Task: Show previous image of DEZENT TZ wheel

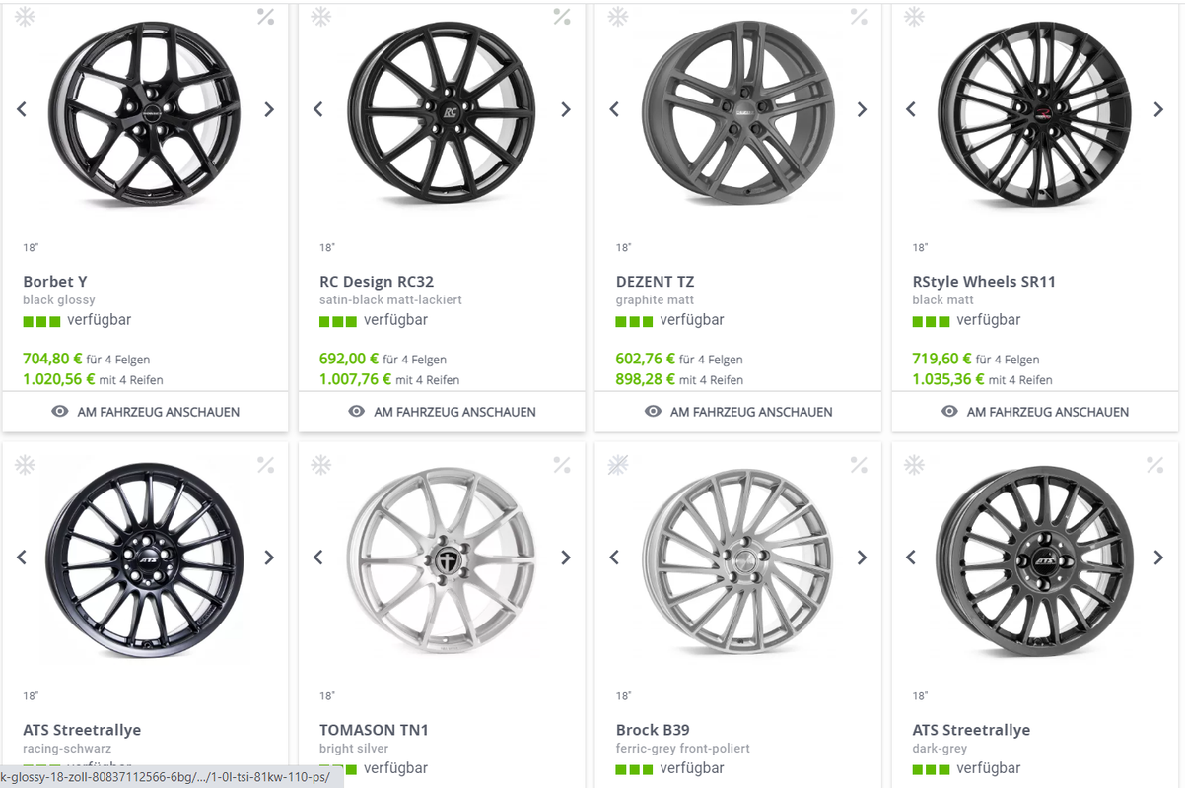Action: [615, 109]
